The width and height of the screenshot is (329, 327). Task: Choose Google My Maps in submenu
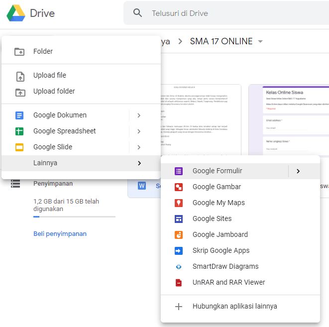[240, 203]
